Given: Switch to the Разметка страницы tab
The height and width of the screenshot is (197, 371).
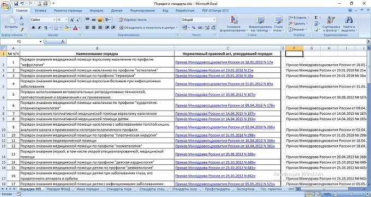Looking at the screenshot, I should click(68, 11).
